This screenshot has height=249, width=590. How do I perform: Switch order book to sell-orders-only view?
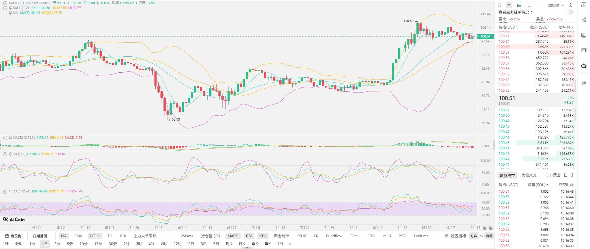pyautogui.click(x=529, y=5)
